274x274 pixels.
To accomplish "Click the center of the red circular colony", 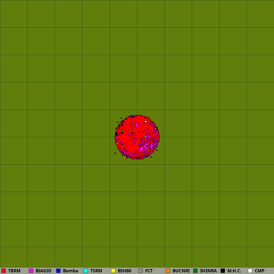I will 137,137.
